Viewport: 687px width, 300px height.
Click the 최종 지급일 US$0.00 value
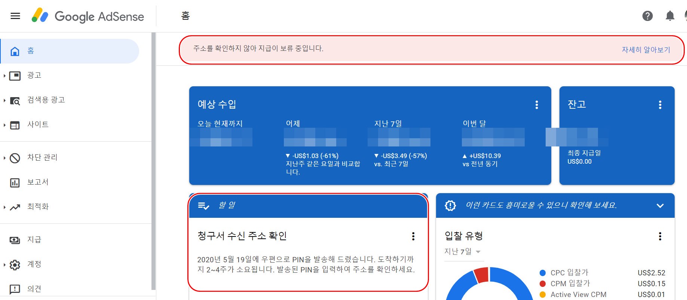coord(579,161)
